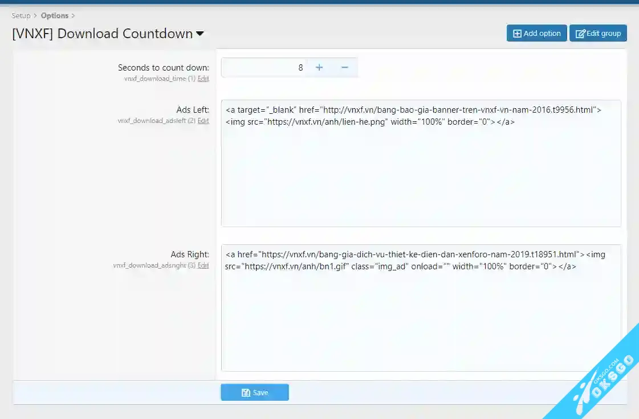The height and width of the screenshot is (419, 639).
Task: Click inside the Ads Left text area
Action: click(421, 171)
